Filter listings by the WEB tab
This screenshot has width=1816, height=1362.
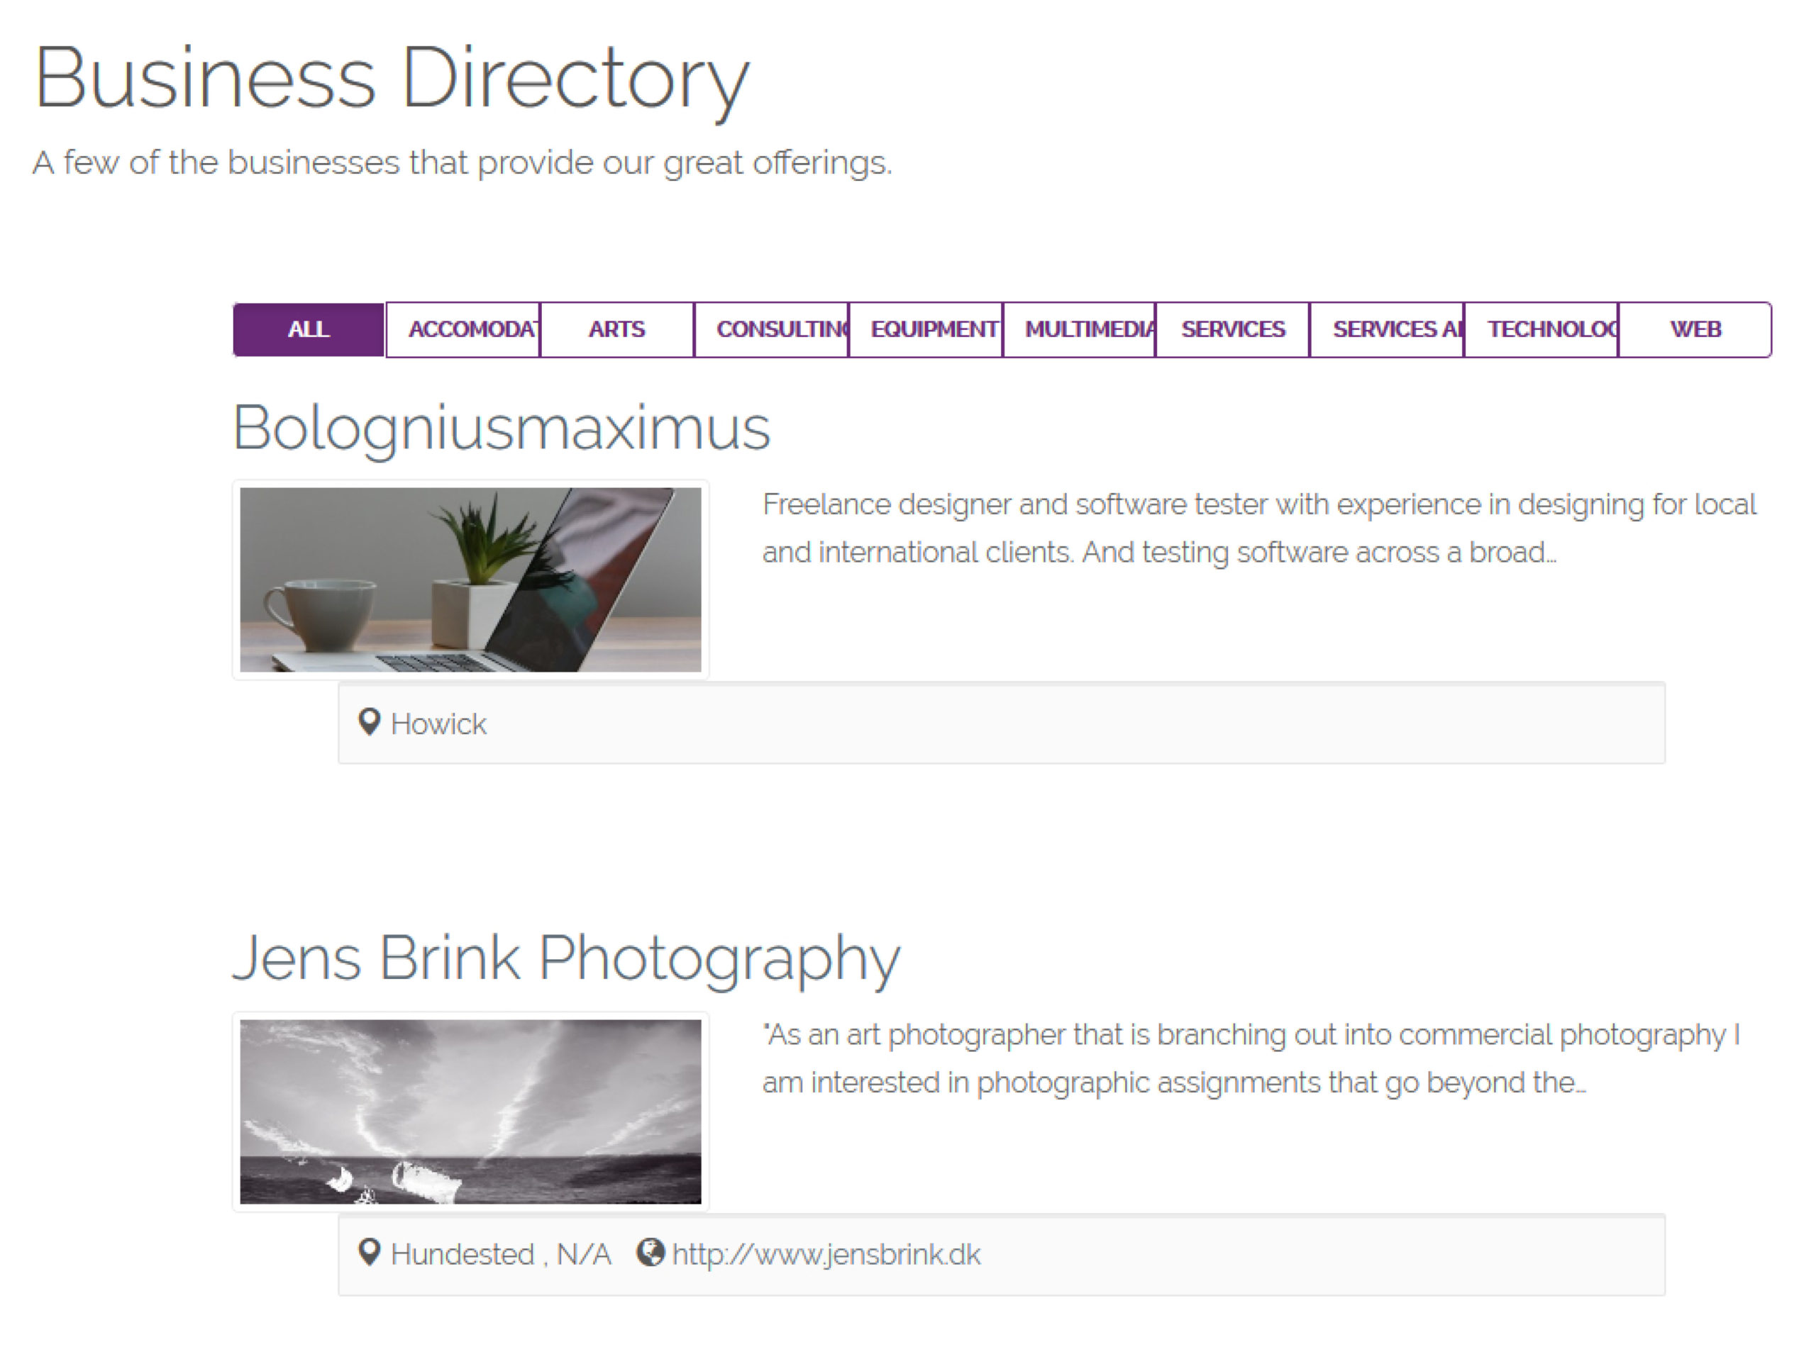click(x=1695, y=329)
